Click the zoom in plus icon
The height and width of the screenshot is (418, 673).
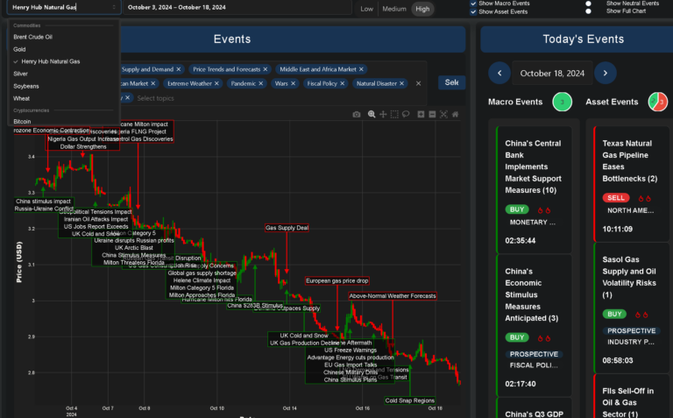point(422,114)
